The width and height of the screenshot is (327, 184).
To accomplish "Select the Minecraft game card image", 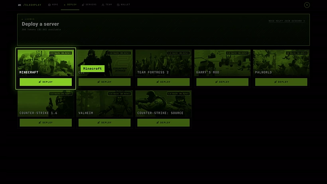I will coord(46,63).
